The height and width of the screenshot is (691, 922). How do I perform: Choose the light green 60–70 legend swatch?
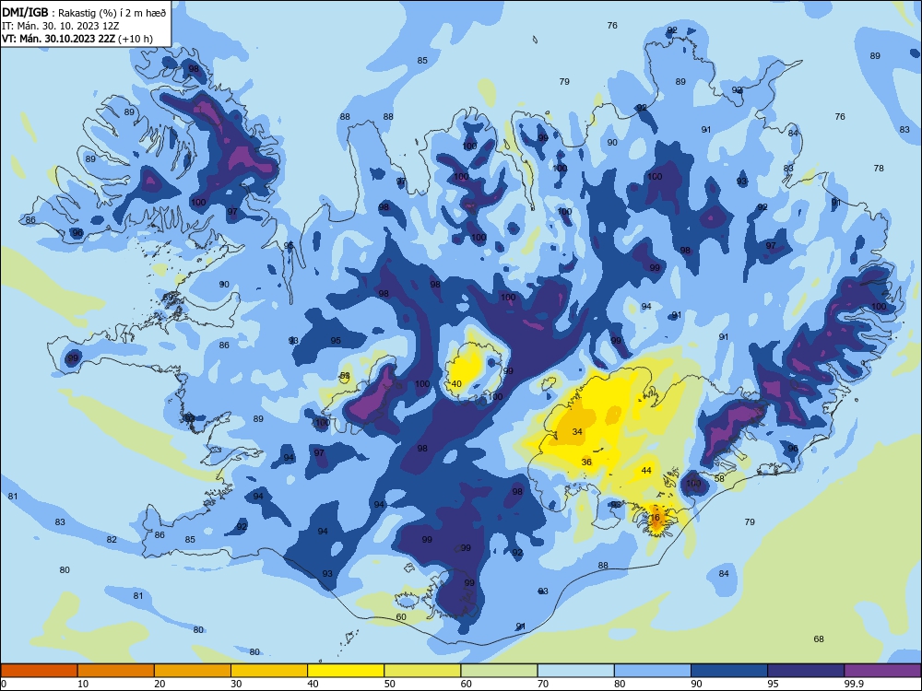pos(499,671)
